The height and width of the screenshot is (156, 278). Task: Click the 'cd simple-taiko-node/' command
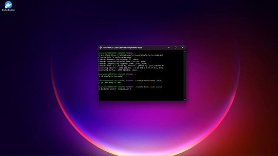[x=111, y=76]
